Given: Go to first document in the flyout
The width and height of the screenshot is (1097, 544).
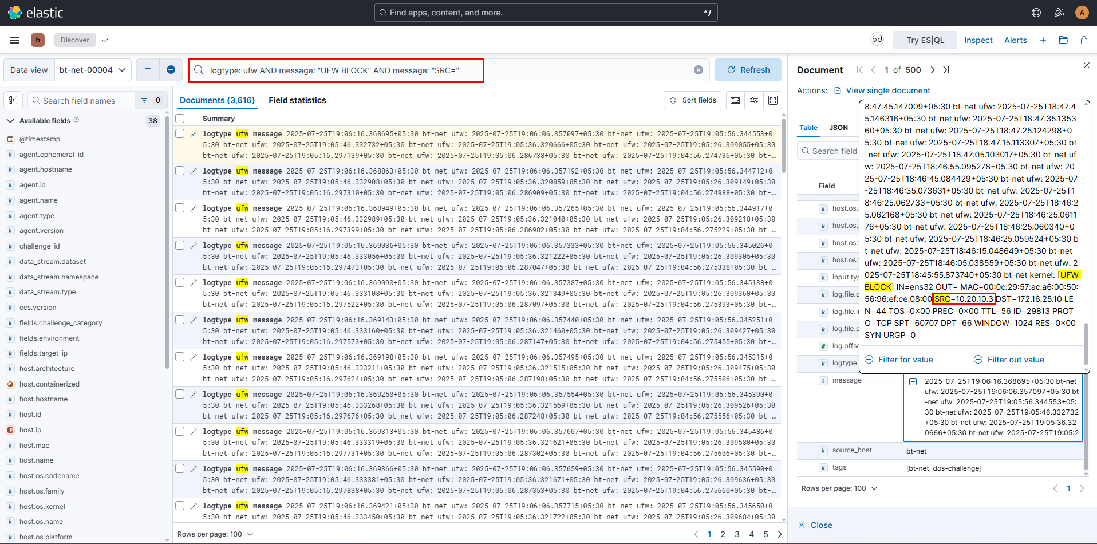Looking at the screenshot, I should click(859, 70).
